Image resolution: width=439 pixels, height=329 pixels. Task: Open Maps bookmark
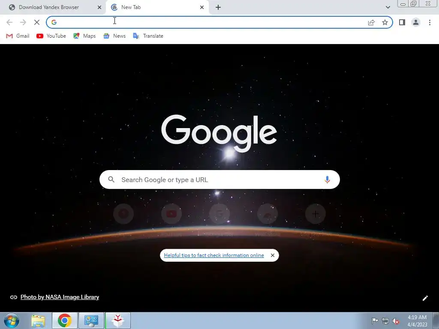(x=84, y=36)
